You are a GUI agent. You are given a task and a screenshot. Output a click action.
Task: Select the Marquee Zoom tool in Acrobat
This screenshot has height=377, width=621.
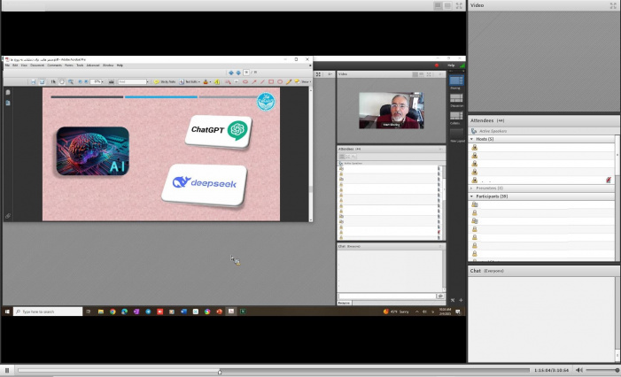click(x=71, y=82)
